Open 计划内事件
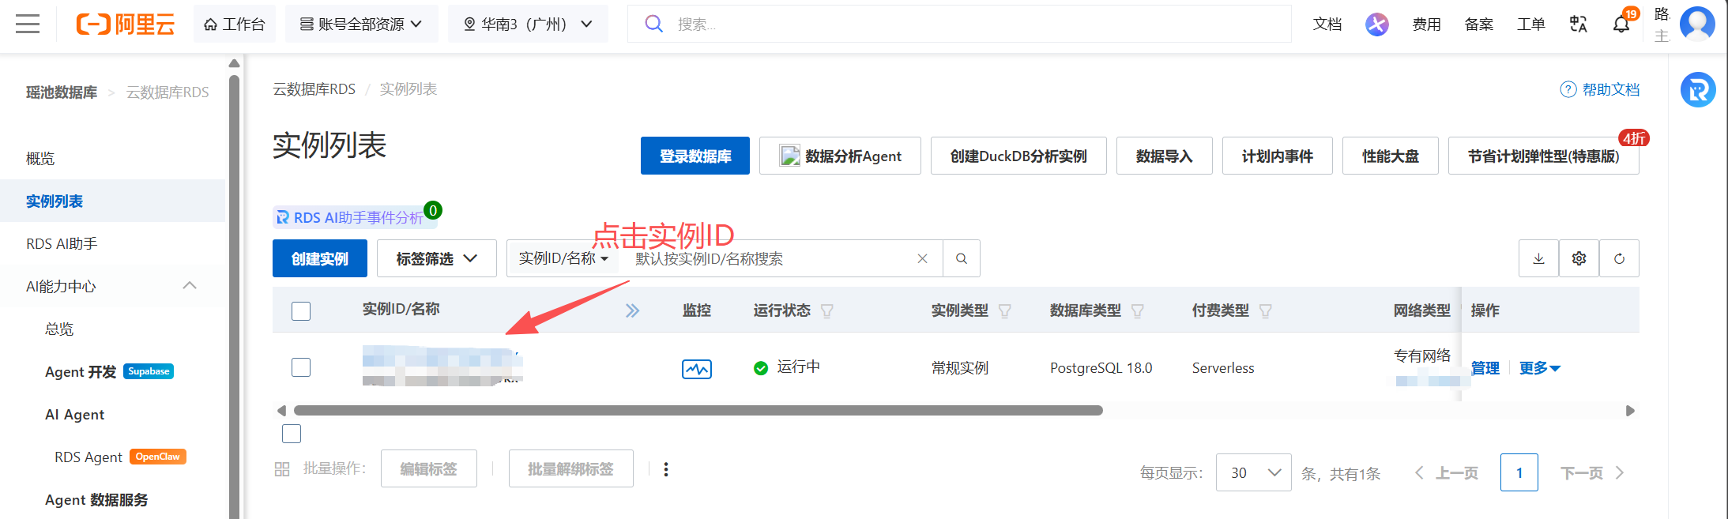The image size is (1728, 519). (x=1278, y=156)
